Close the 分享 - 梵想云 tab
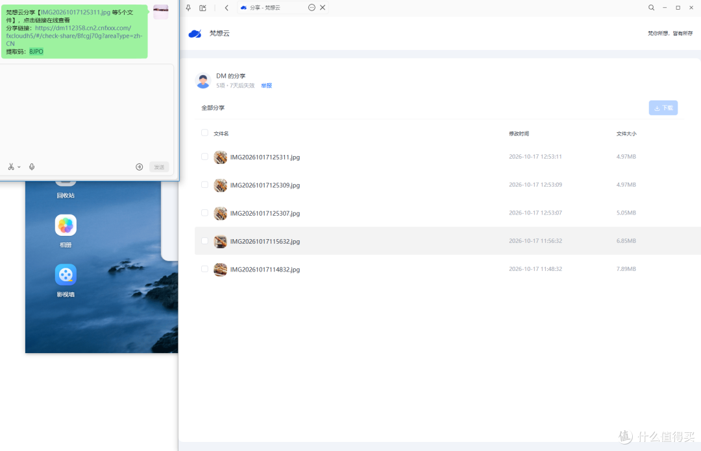701x451 pixels. click(x=323, y=8)
